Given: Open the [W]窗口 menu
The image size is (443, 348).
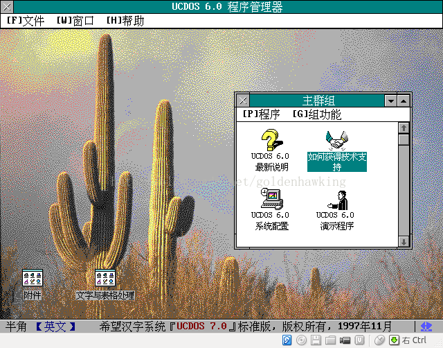Looking at the screenshot, I should (x=75, y=21).
